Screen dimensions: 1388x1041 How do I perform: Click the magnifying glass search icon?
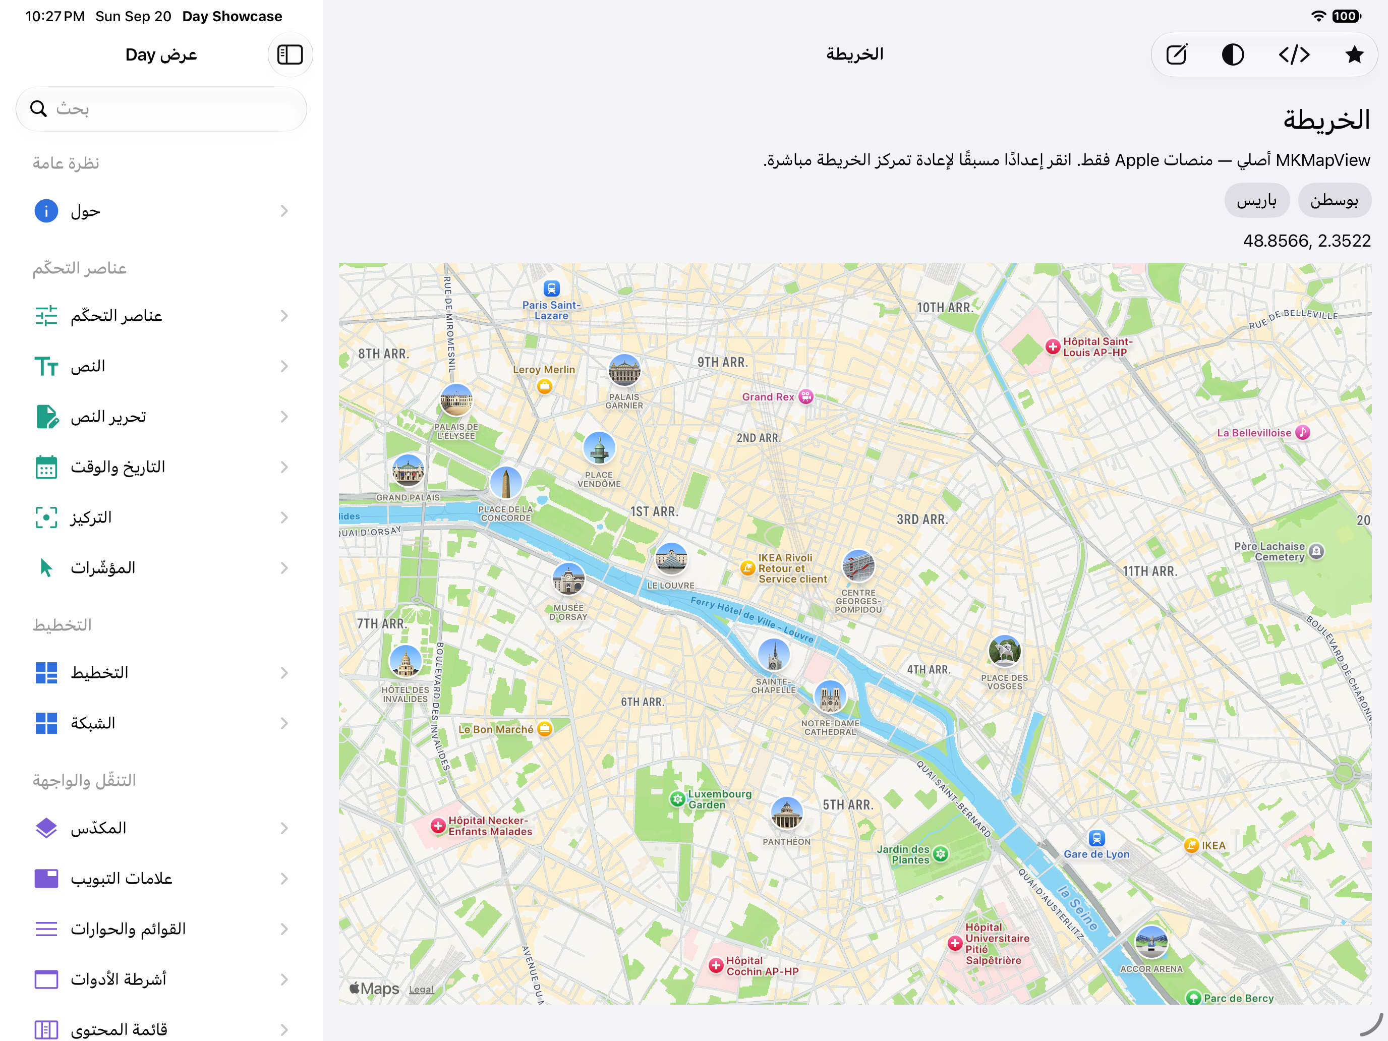38,108
